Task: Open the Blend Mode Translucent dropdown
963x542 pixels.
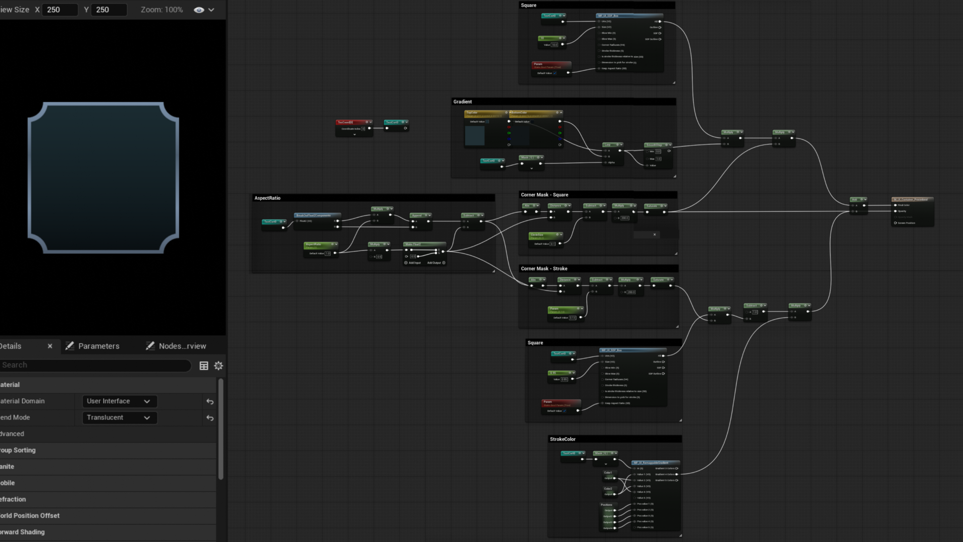Action: tap(119, 418)
